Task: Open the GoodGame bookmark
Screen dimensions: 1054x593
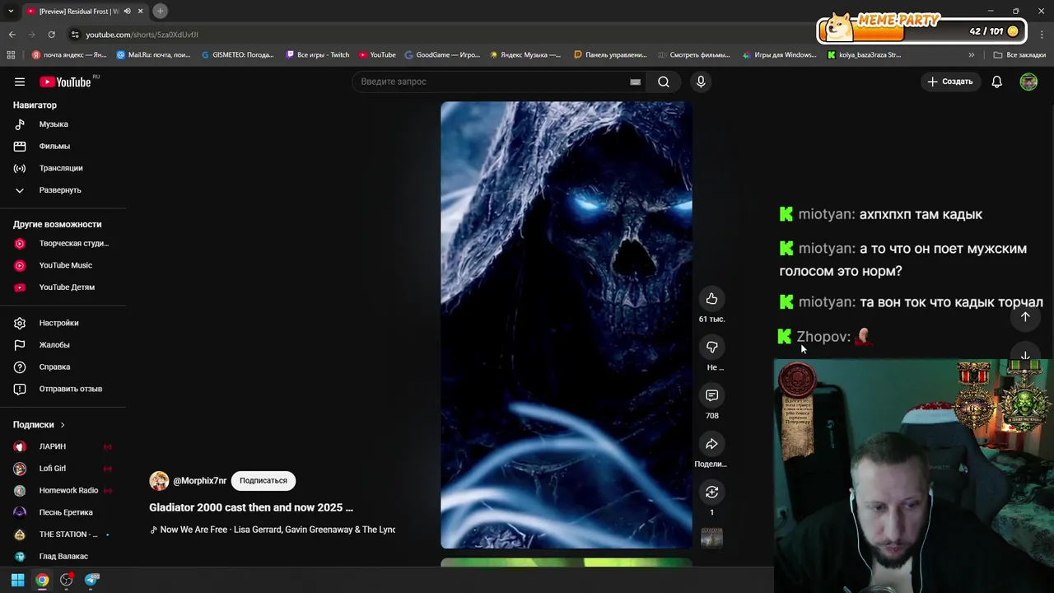Action: [442, 55]
